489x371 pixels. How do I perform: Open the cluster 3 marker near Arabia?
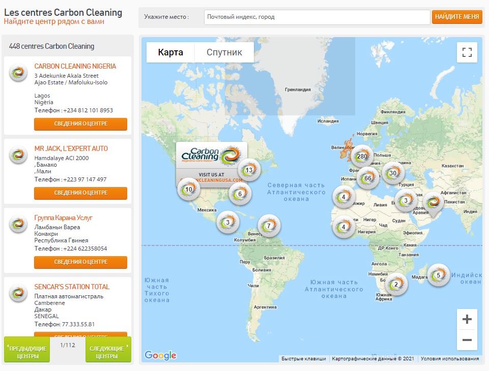coord(406,200)
